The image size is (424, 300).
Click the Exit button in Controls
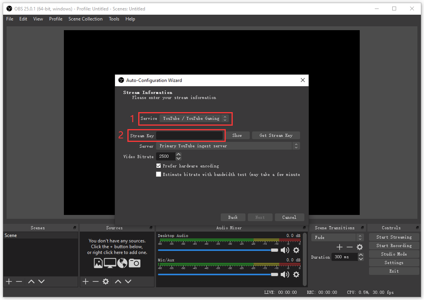(394, 271)
